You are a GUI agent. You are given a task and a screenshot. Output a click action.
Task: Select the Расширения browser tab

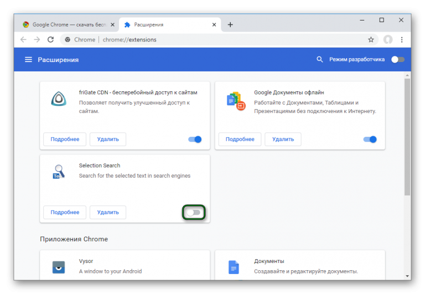[170, 25]
